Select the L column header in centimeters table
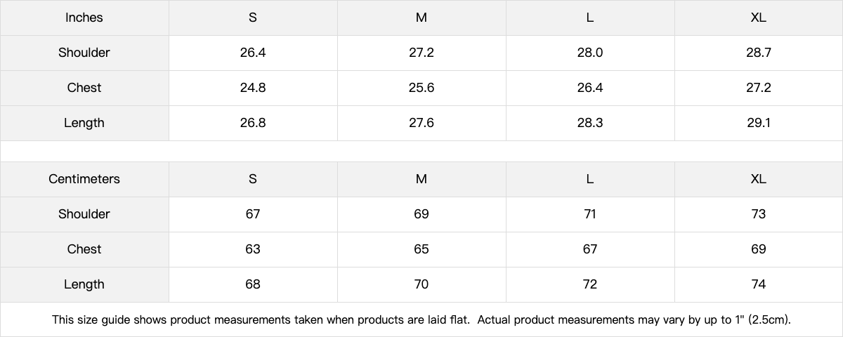843x337 pixels. point(590,179)
